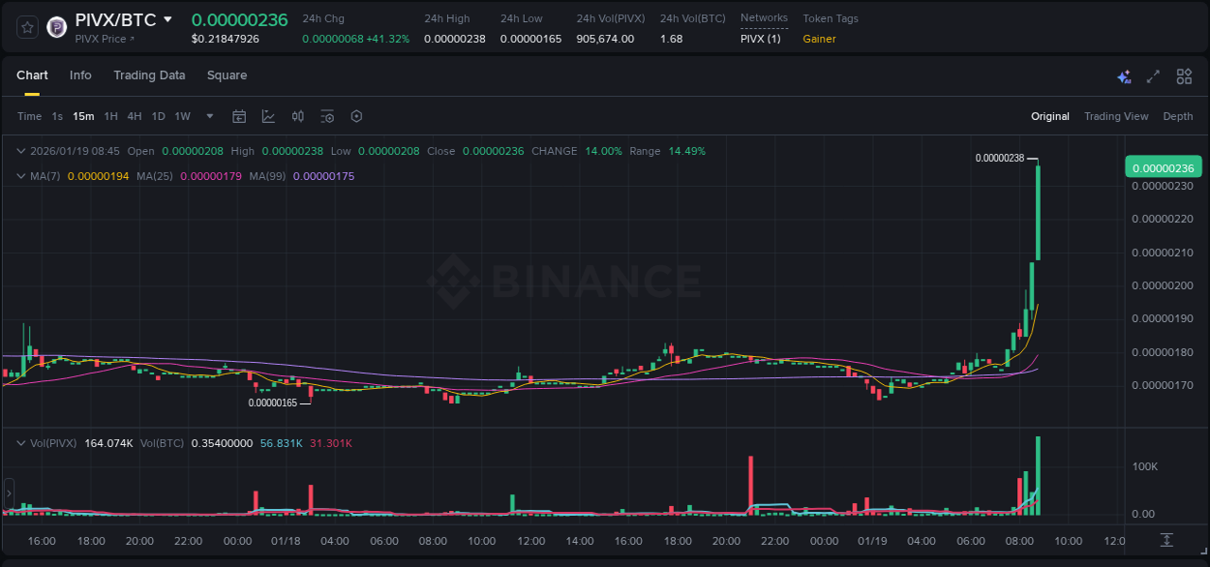Expand the chart to fullscreen

(1152, 75)
